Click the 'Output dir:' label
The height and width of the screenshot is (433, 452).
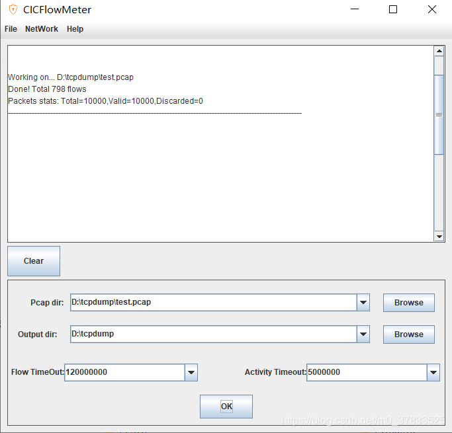(38, 335)
